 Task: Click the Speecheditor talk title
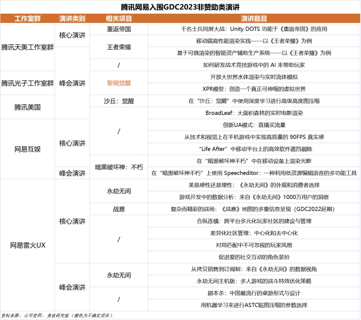click(254, 173)
